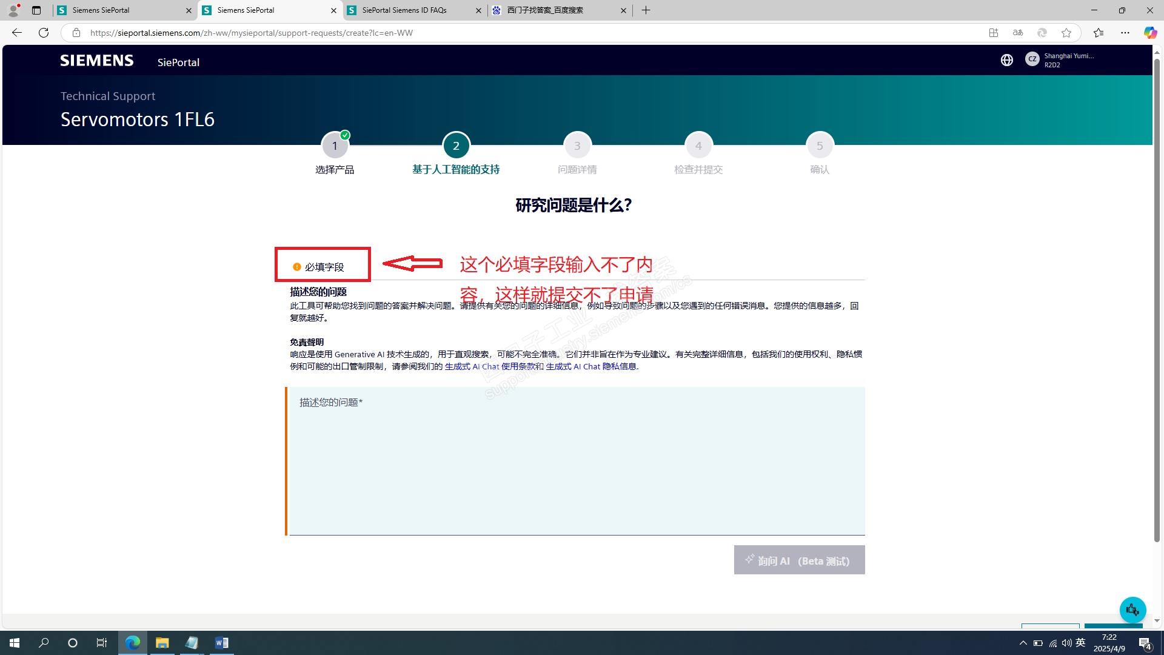Image resolution: width=1164 pixels, height=655 pixels.
Task: Open 生成式 AI Chat 隐私信息 link
Action: (x=590, y=366)
